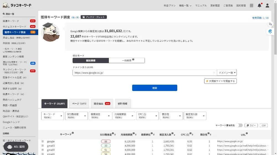277x155 pixels.
Task: Select 一括検索 search mode
Action: point(127,60)
